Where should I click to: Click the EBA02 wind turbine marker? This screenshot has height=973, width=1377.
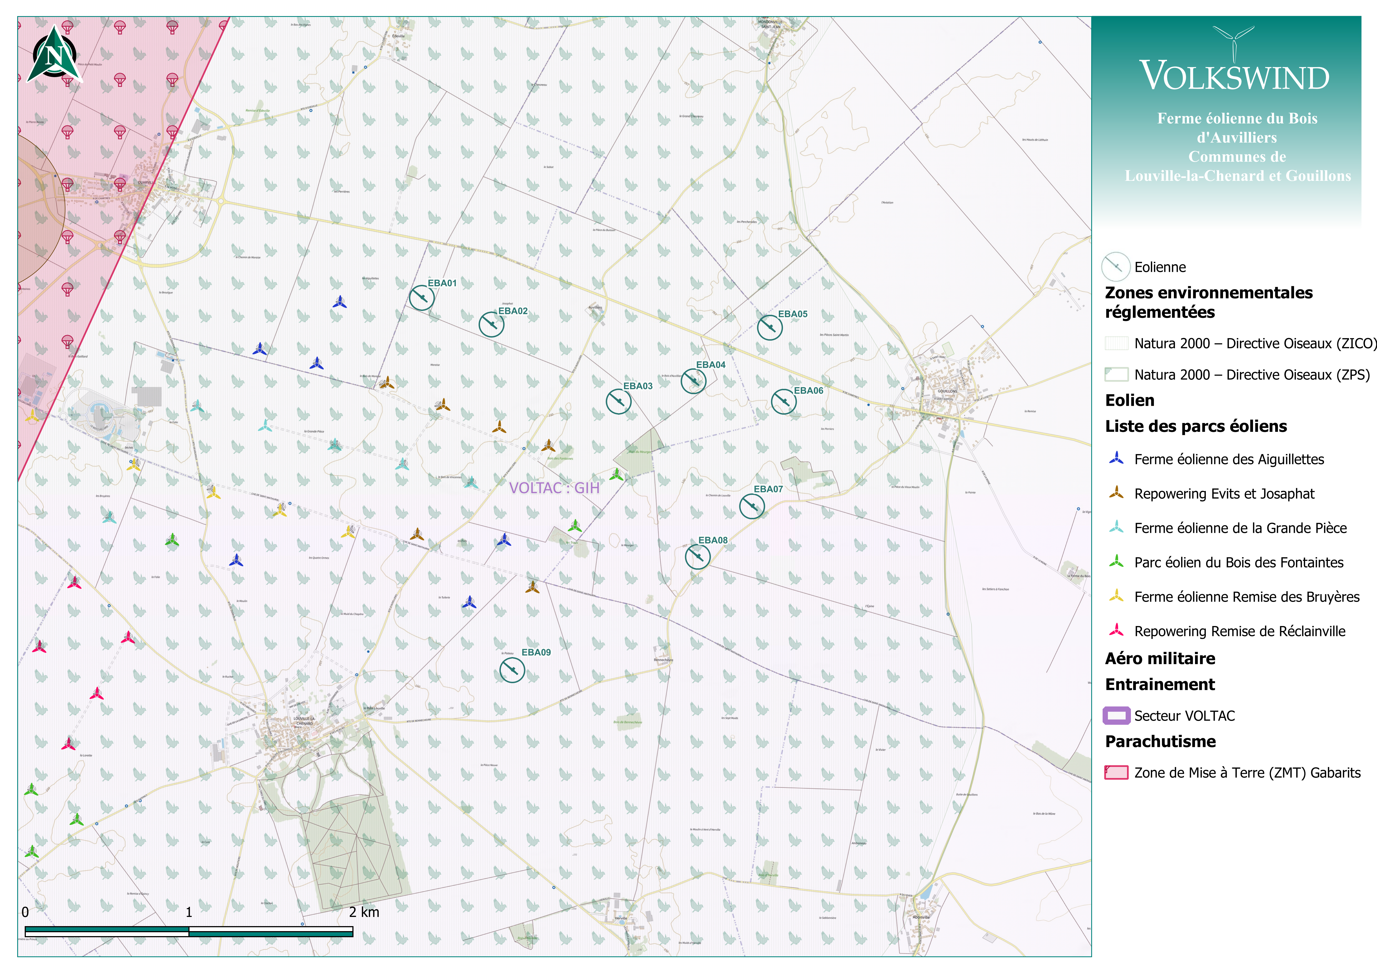491,325
